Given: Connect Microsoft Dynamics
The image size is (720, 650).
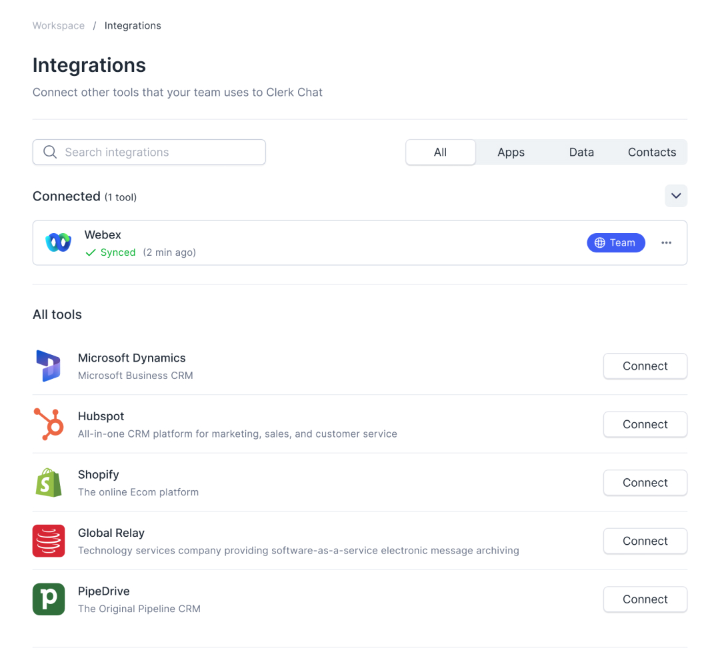Looking at the screenshot, I should tap(645, 366).
